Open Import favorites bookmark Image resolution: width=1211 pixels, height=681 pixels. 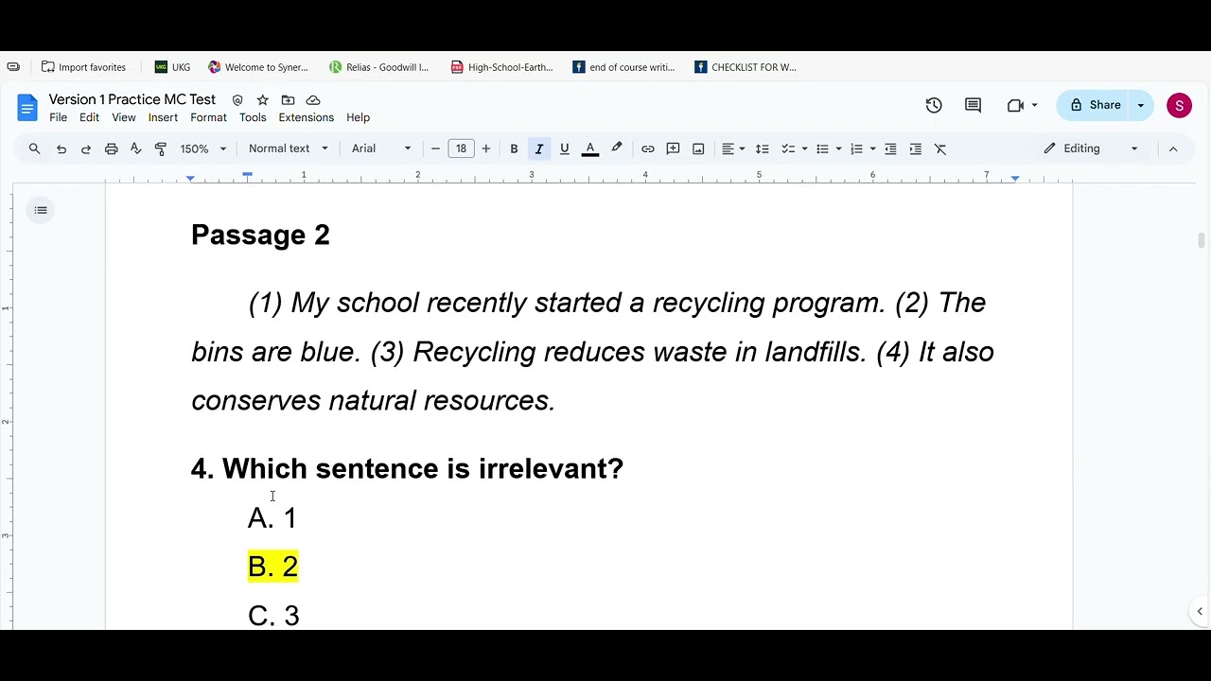click(x=83, y=67)
